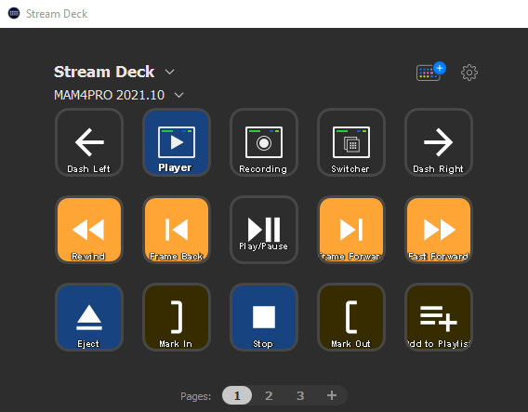Click the Stream Deck title bar app icon

pos(14,13)
